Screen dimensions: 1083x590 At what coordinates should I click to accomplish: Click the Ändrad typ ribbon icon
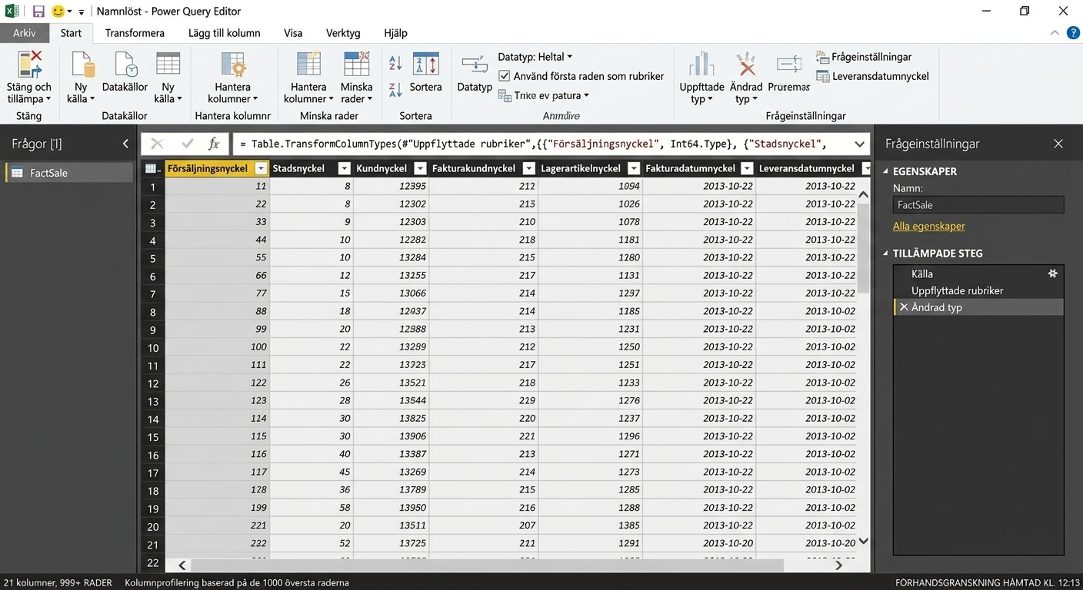click(745, 65)
